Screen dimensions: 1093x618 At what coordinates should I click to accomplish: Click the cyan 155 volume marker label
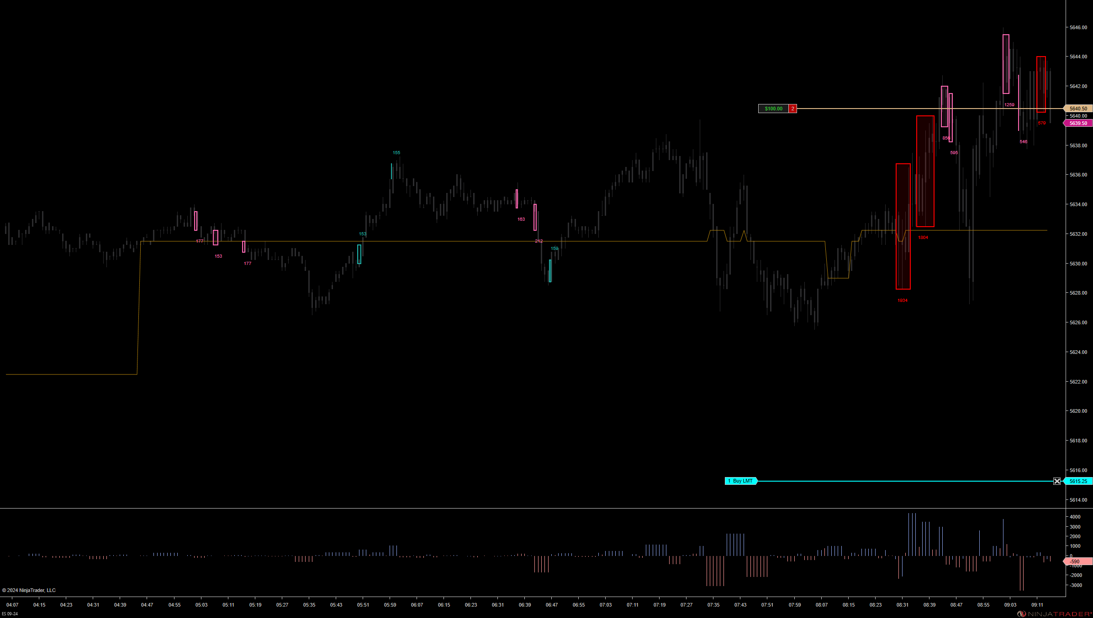coord(396,153)
